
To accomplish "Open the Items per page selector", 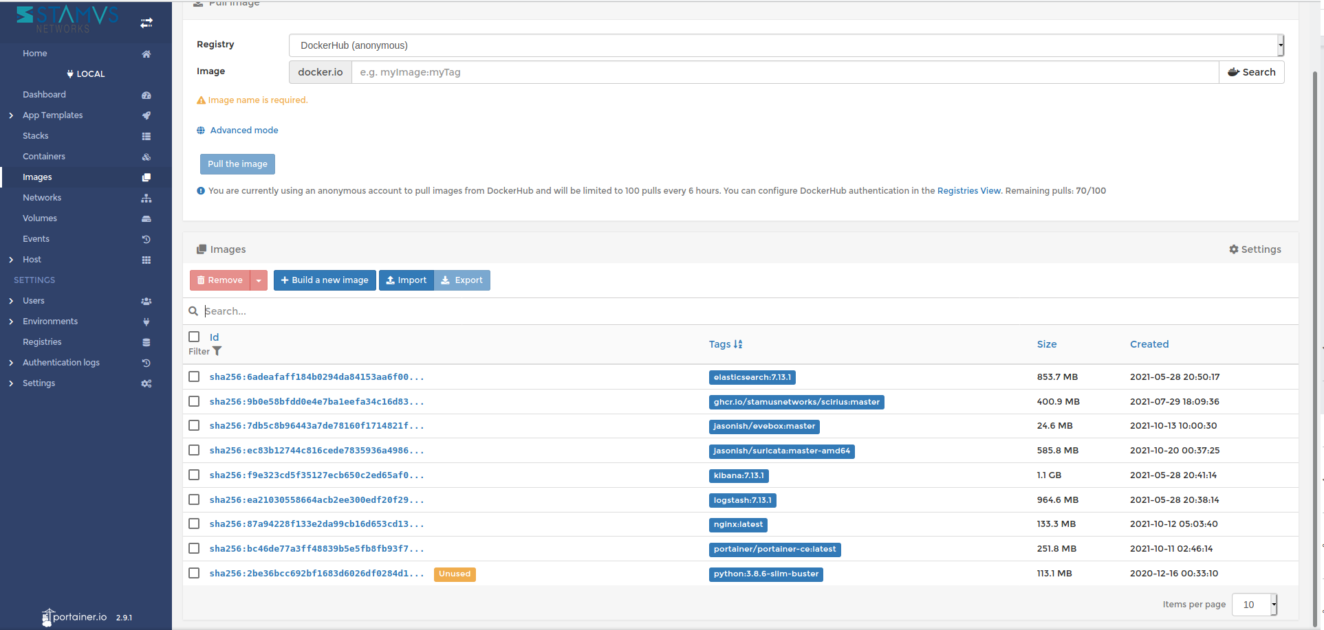I will 1255,605.
